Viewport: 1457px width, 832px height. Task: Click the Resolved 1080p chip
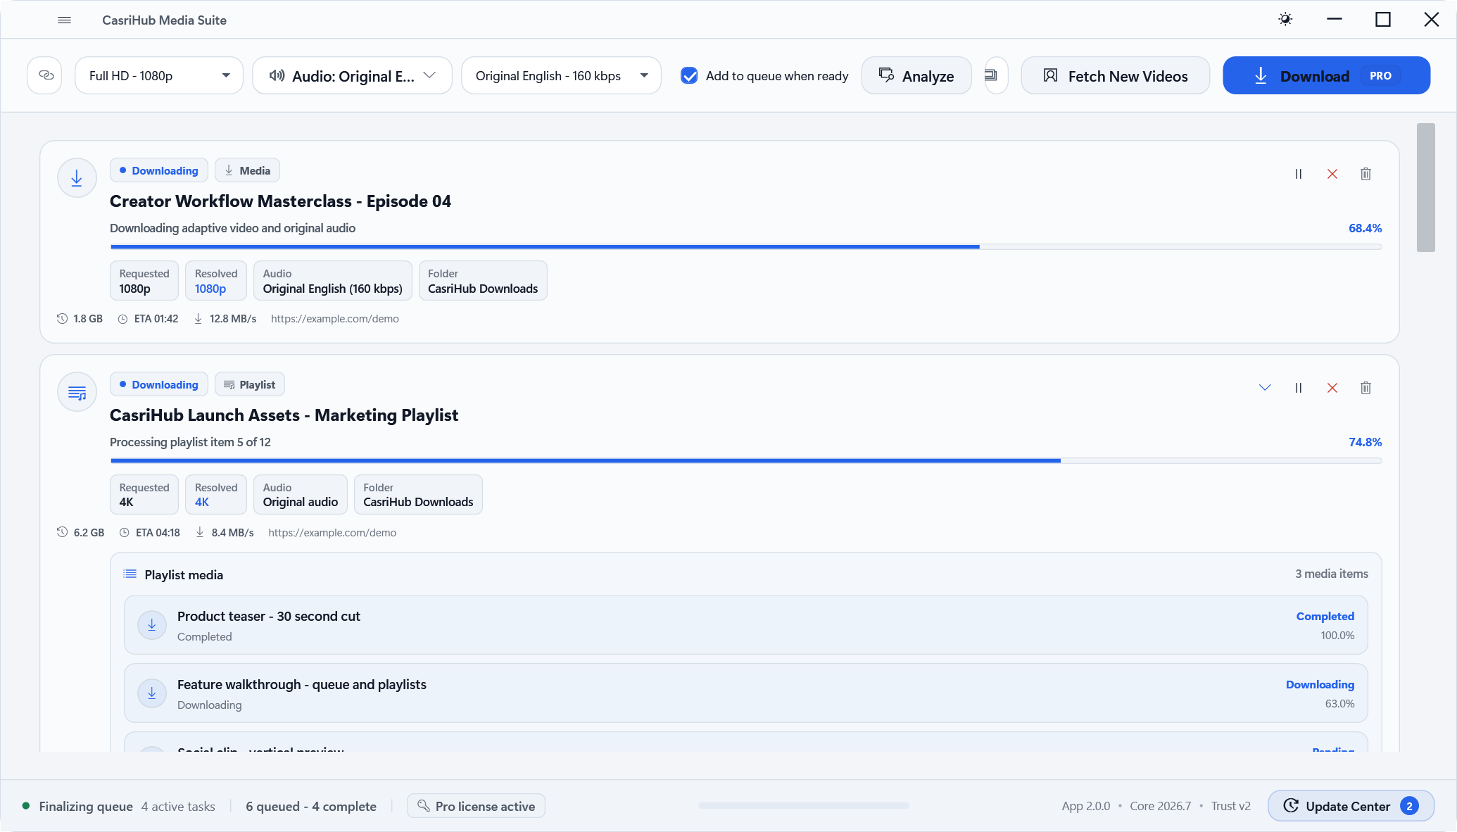pyautogui.click(x=216, y=281)
